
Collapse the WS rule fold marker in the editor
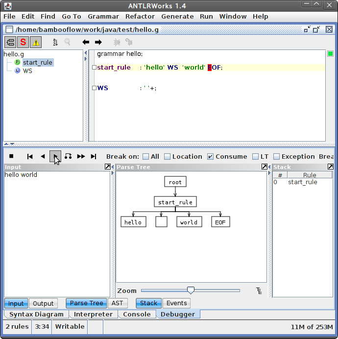pyautogui.click(x=94, y=88)
